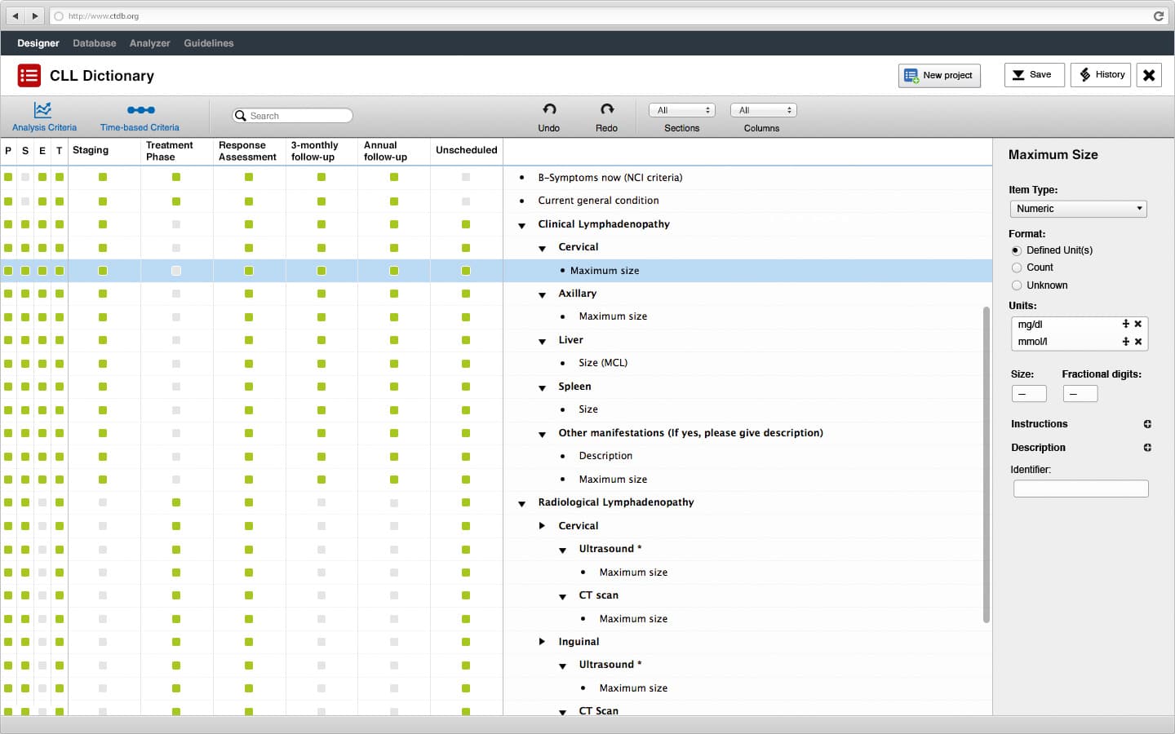The image size is (1175, 734).
Task: Open the Analyzer tab
Action: click(x=149, y=43)
